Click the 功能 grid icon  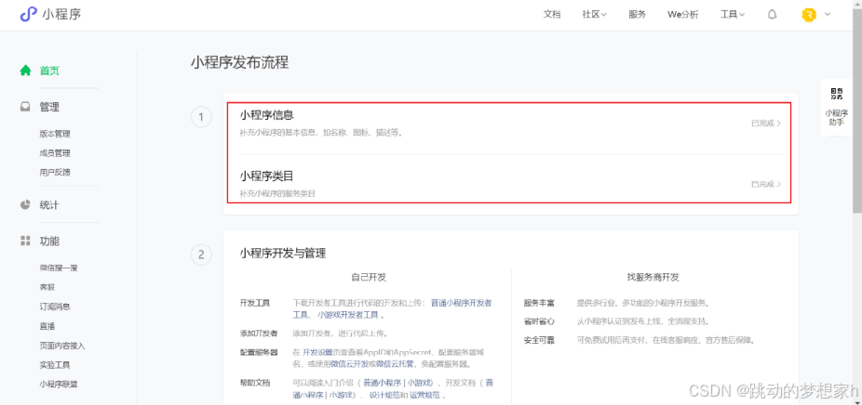point(25,241)
